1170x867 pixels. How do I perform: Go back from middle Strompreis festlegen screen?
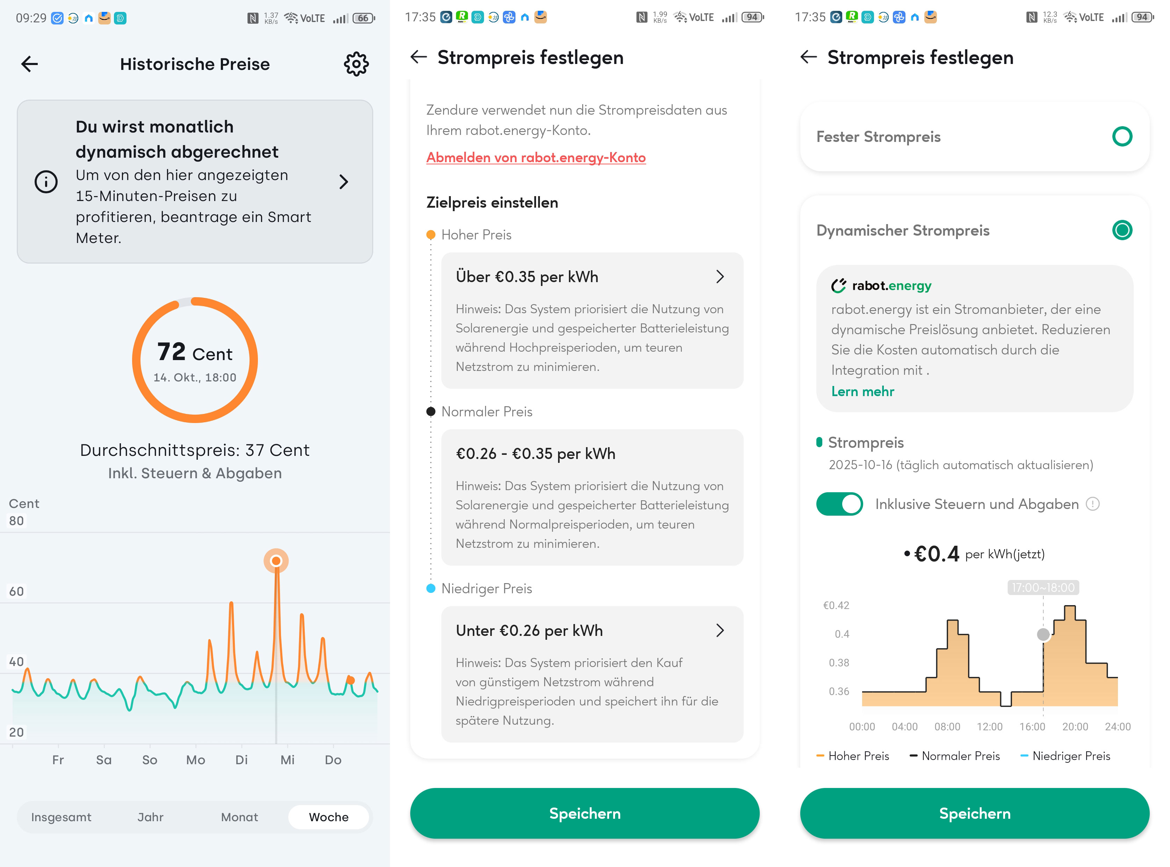[x=418, y=57]
